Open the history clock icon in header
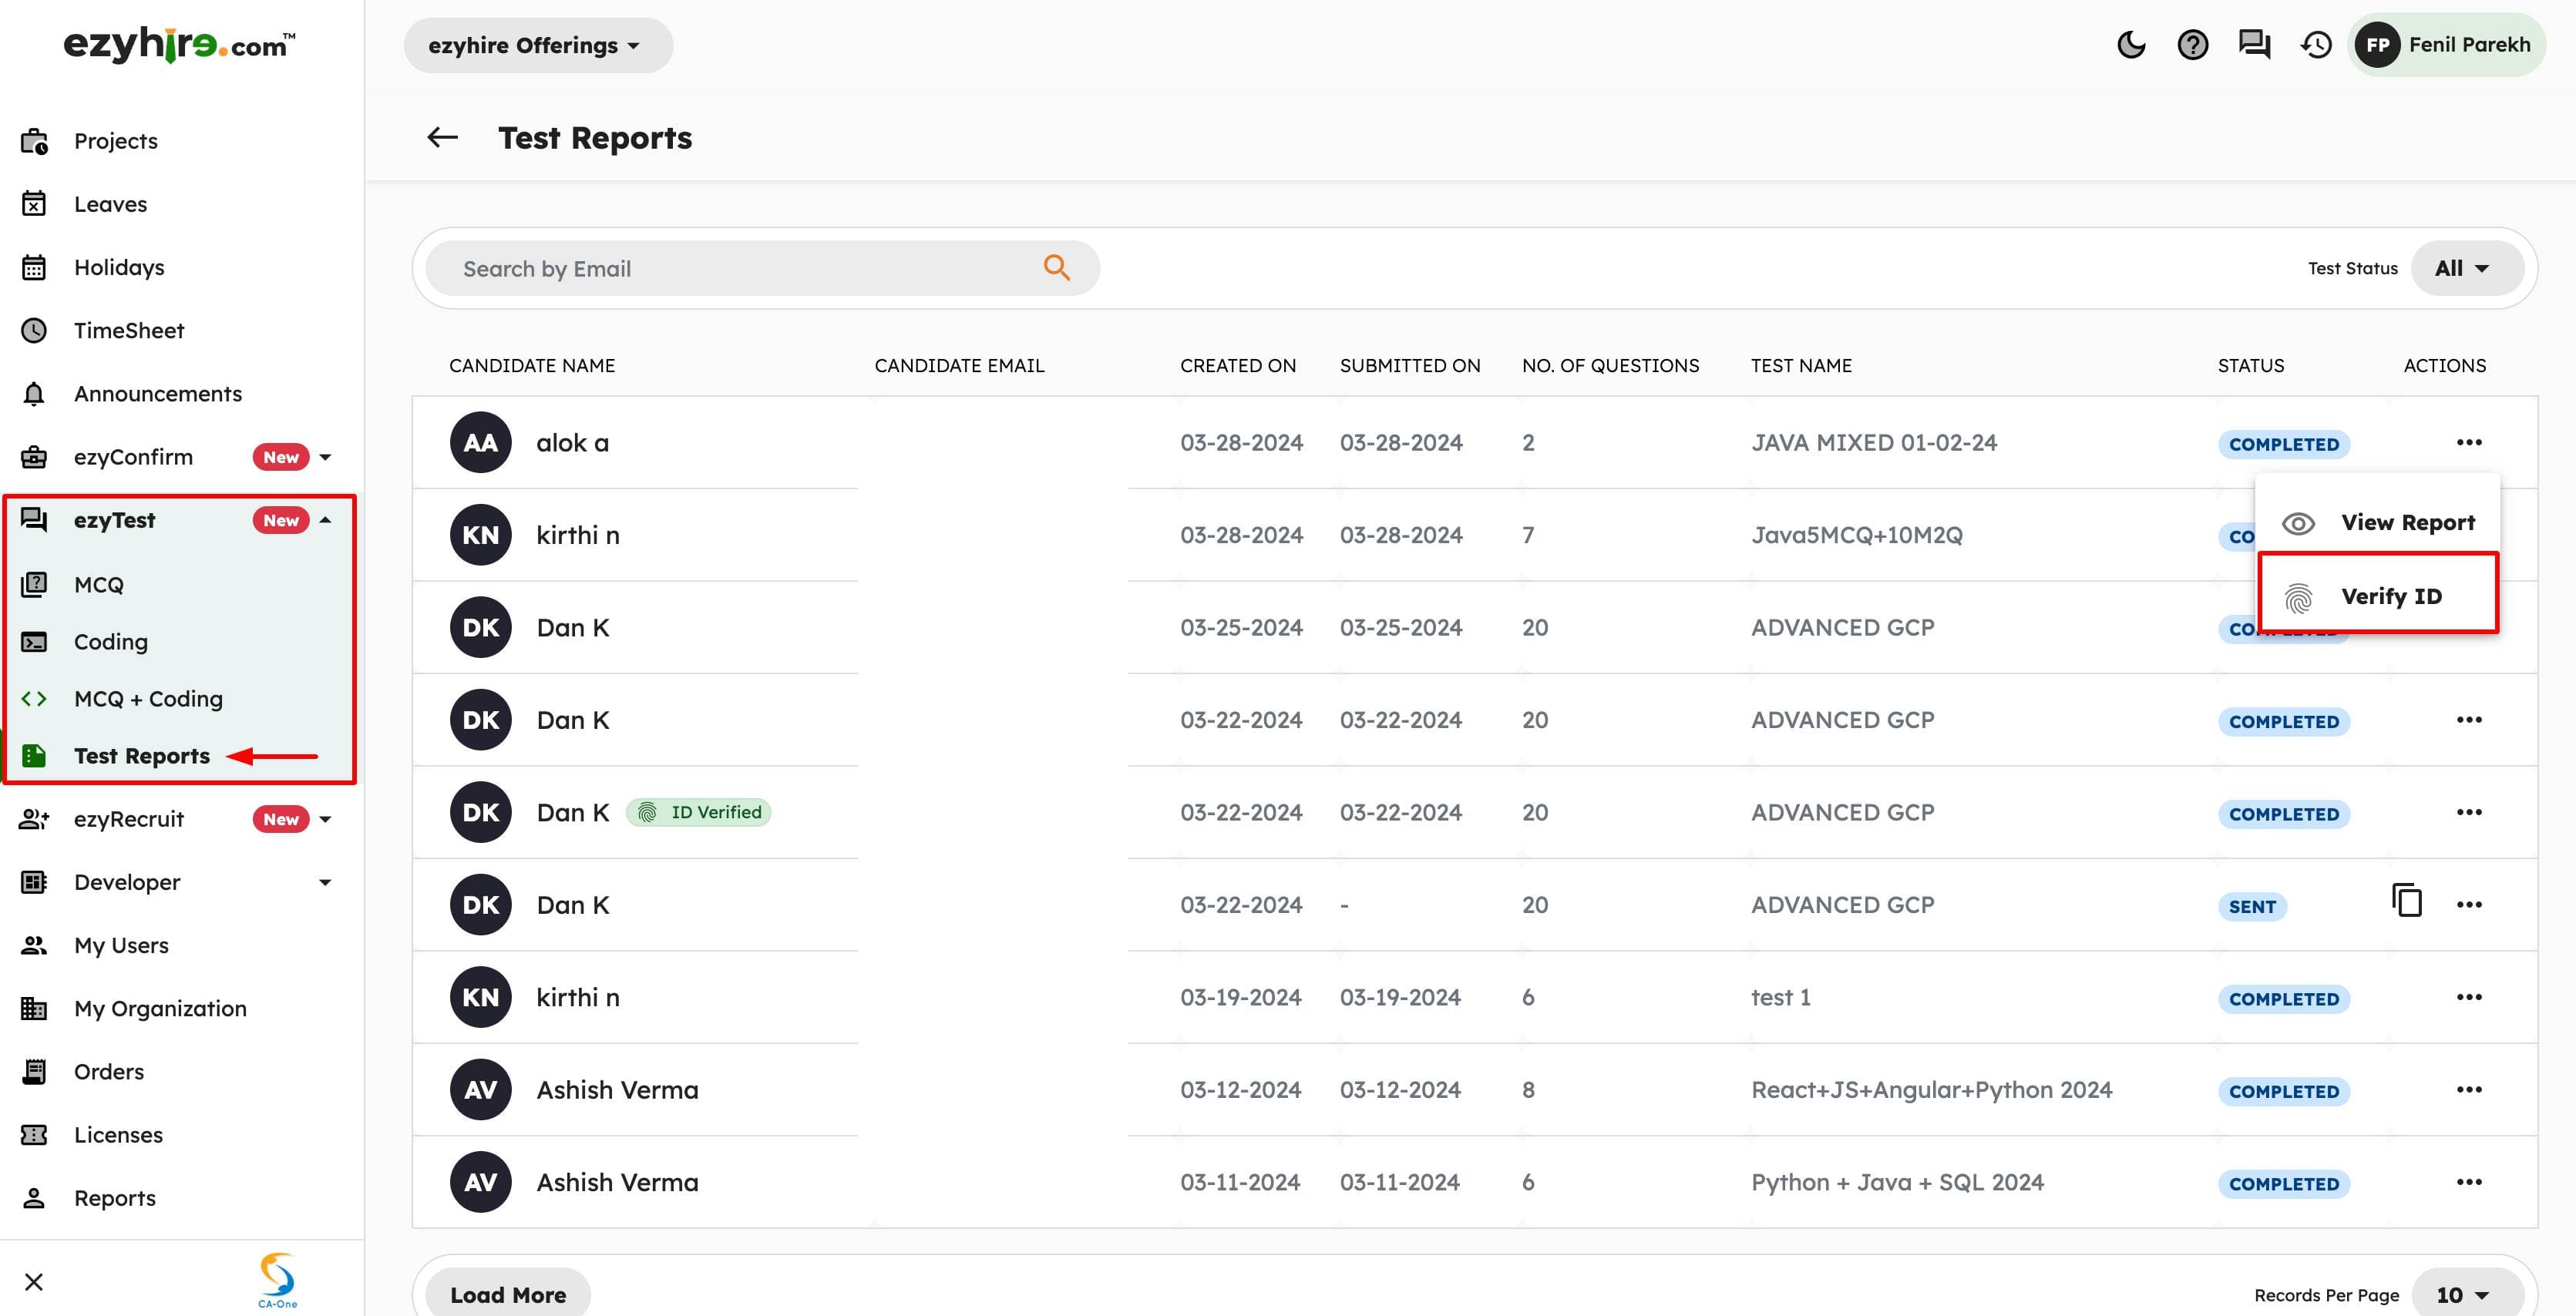Viewport: 2576px width, 1316px height. pos(2316,45)
